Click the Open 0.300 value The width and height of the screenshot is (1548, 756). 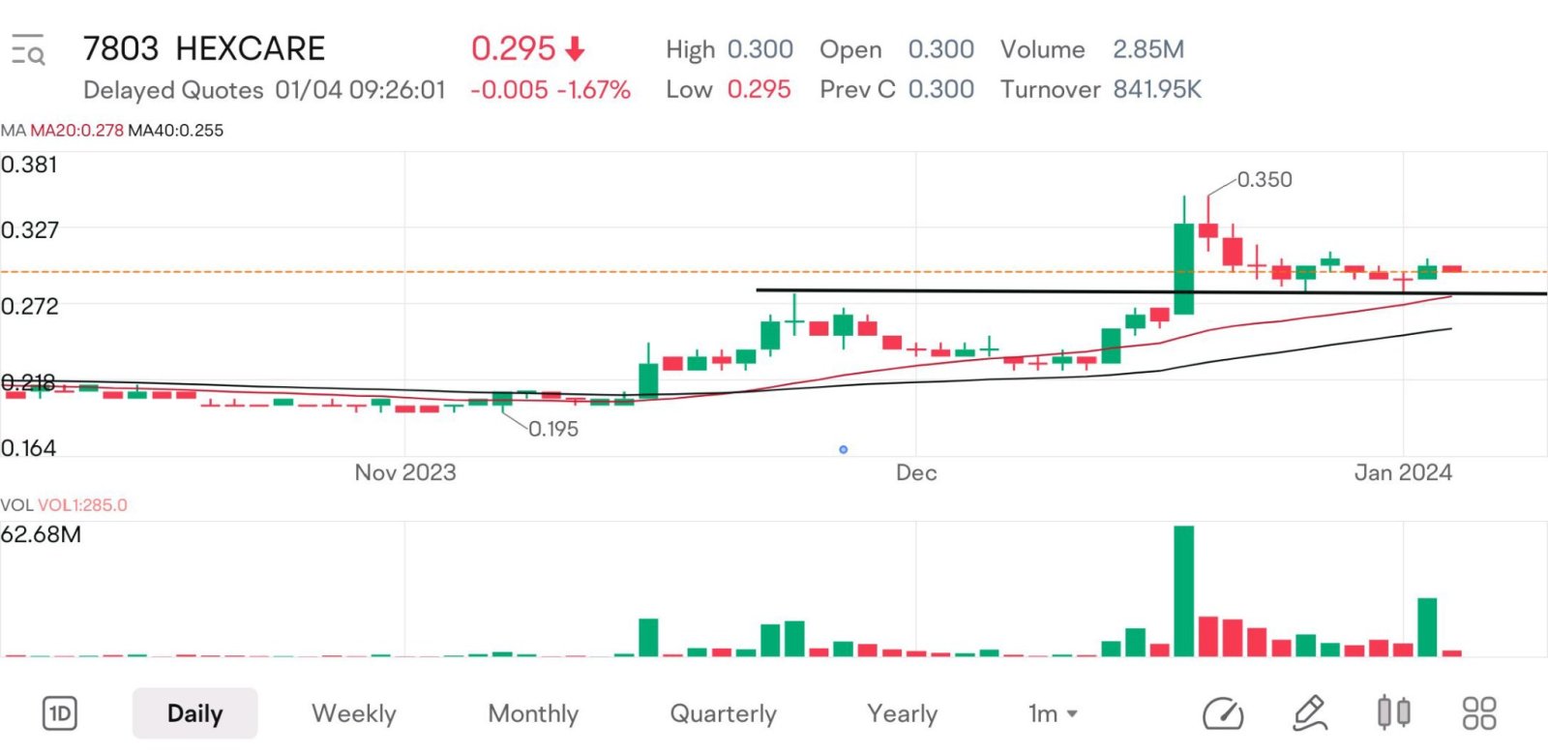pos(940,49)
